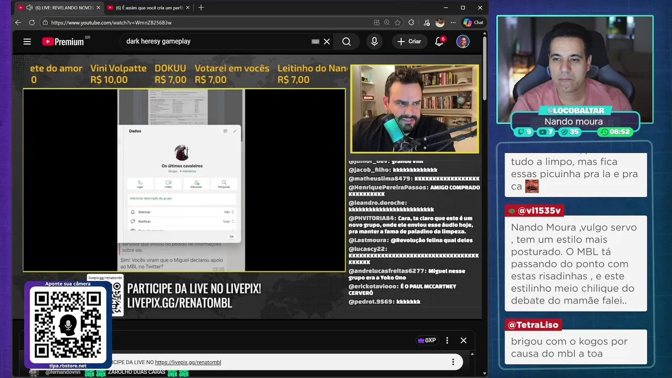Close the 'É assim que você cria' tab

pyautogui.click(x=188, y=8)
